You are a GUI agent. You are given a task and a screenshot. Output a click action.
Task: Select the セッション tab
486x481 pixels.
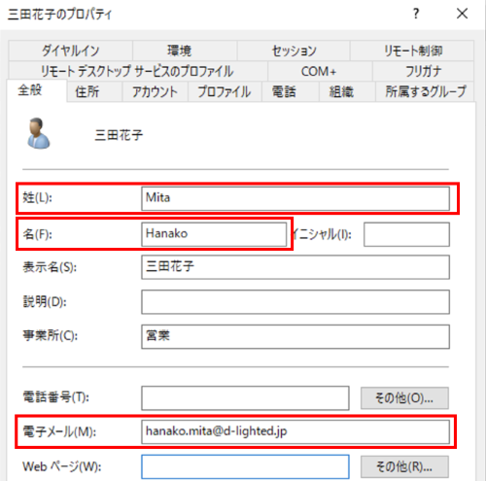(294, 51)
